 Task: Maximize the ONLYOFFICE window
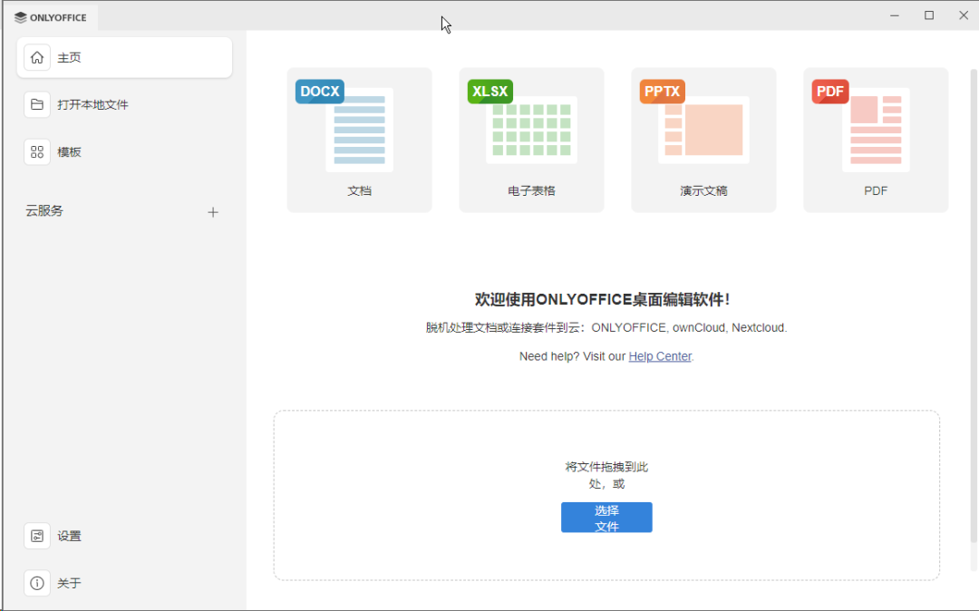(929, 15)
